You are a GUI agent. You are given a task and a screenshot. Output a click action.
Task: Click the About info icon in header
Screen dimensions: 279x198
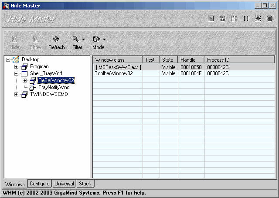[222, 18]
